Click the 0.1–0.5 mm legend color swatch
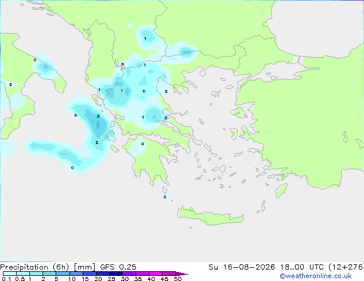364x281 pixels. 10,274
